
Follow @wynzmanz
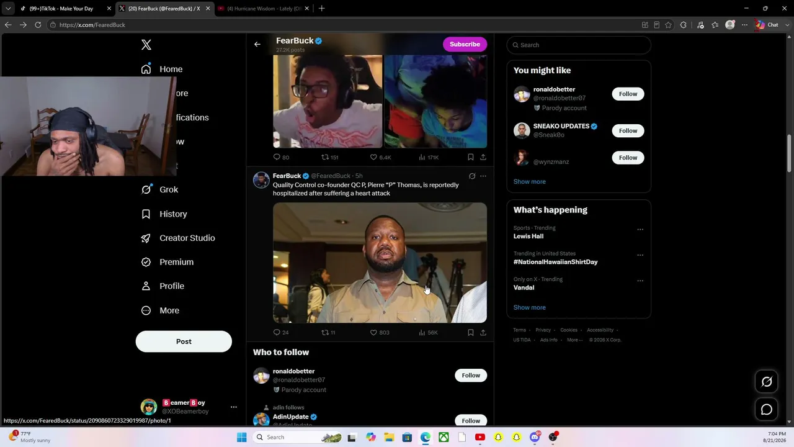[628, 158]
